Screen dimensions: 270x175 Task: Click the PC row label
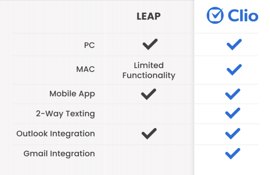[x=89, y=46]
